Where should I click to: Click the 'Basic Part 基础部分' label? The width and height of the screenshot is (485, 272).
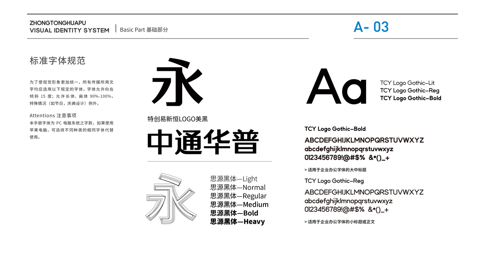click(144, 30)
